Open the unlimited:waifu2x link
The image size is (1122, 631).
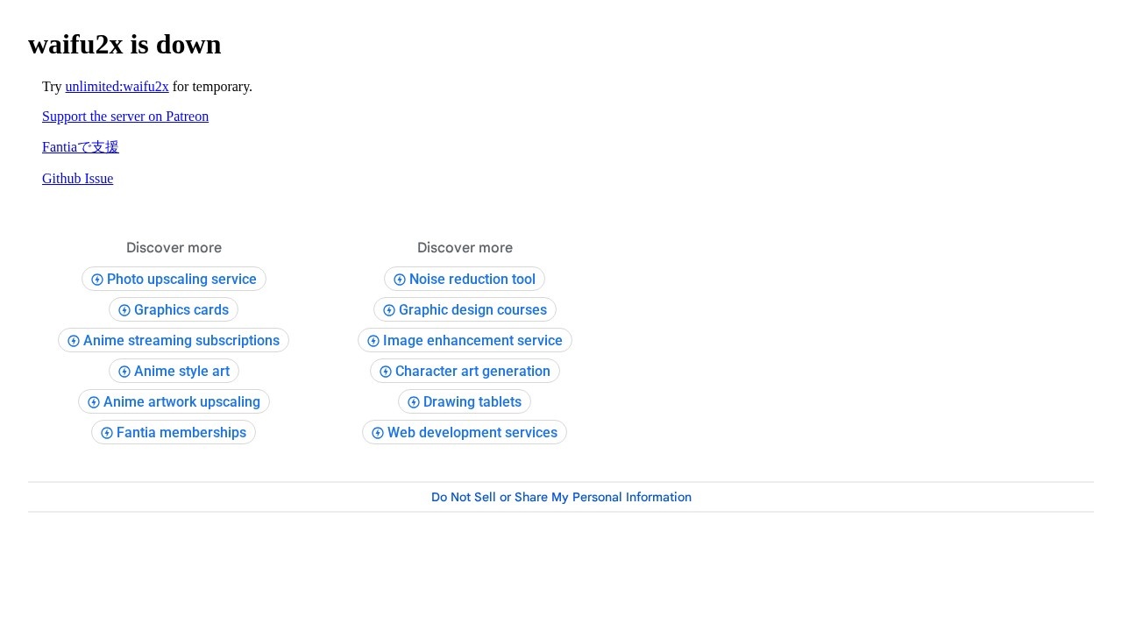click(x=117, y=87)
